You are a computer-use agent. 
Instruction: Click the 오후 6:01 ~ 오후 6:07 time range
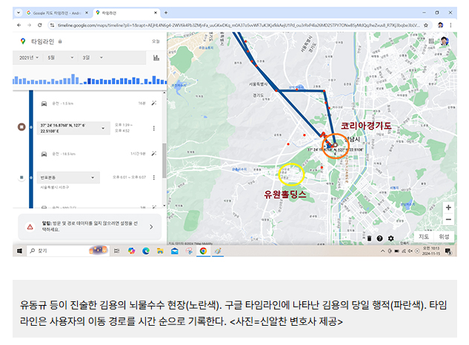(129, 177)
